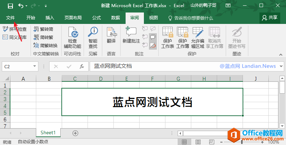Add a comment with 新建批注
This screenshot has height=145, width=286.
tap(131, 35)
